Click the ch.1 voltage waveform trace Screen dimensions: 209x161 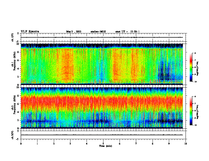102,37
